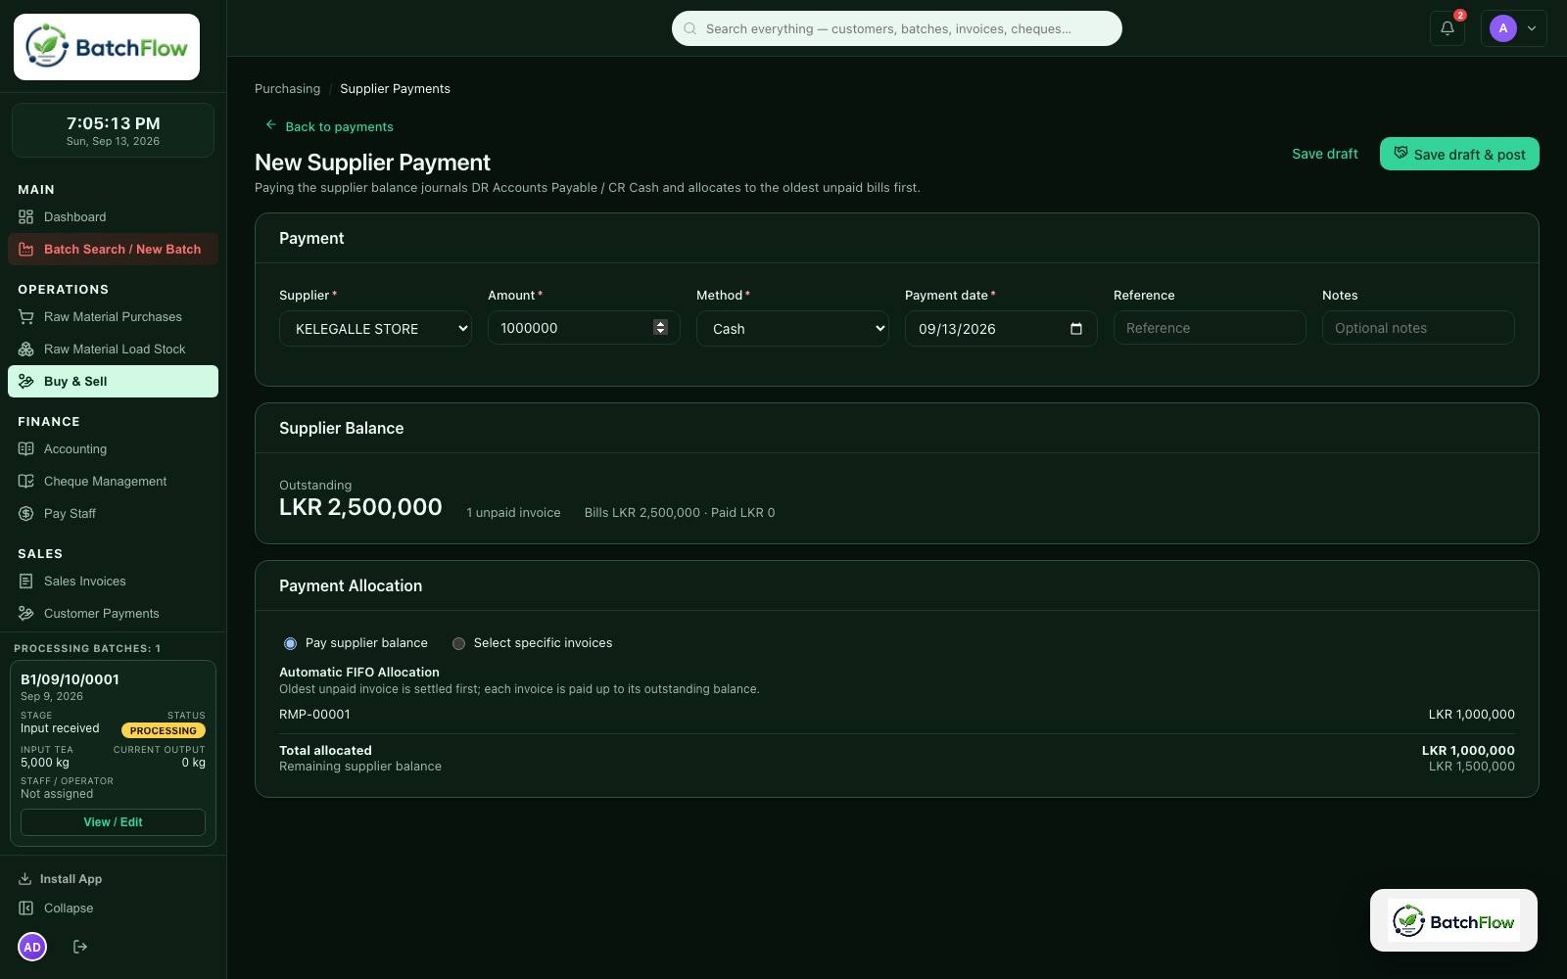This screenshot has width=1567, height=979.
Task: Click the Pay Staff dollar icon
Action: [26, 513]
